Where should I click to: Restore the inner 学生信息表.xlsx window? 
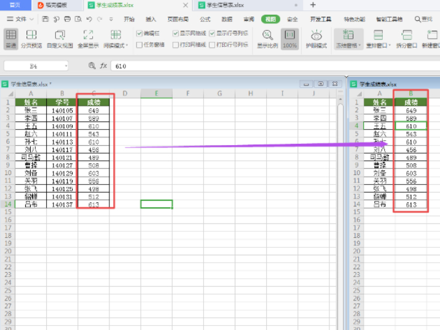point(320,84)
